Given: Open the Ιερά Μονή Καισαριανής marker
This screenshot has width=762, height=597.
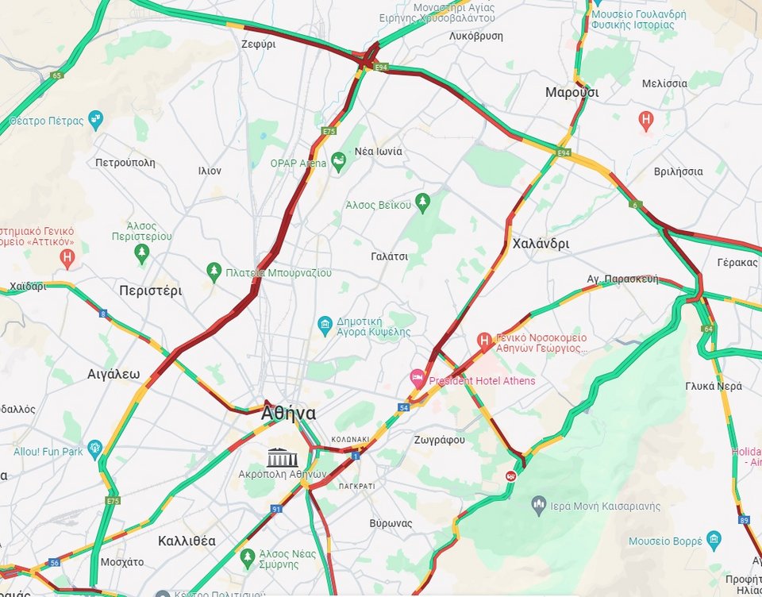Looking at the screenshot, I should pyautogui.click(x=538, y=506).
